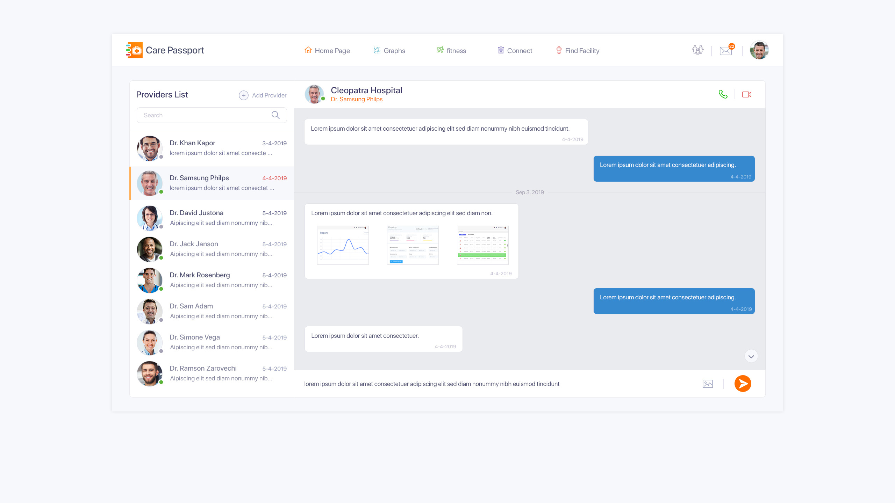Click Dr. Sam Adam's avatar photo

[x=150, y=311]
